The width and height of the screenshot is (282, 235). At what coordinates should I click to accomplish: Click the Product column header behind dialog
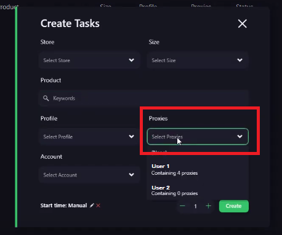click(9, 7)
